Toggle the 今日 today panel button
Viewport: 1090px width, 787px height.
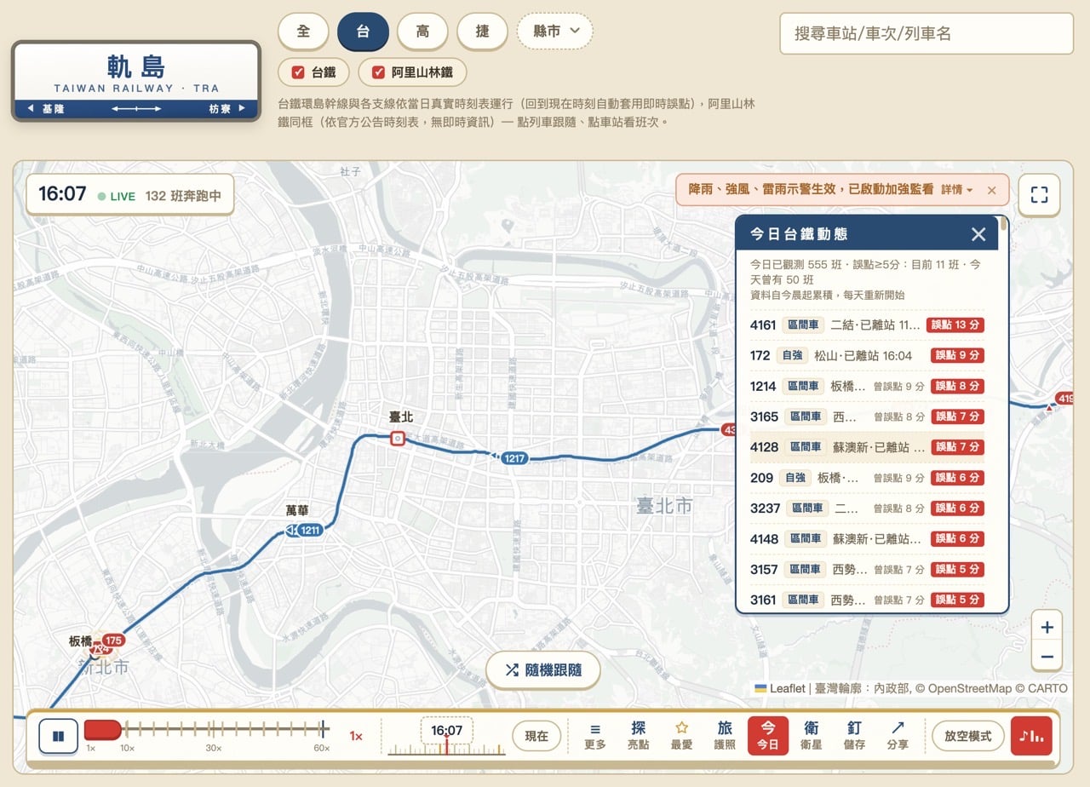click(768, 736)
